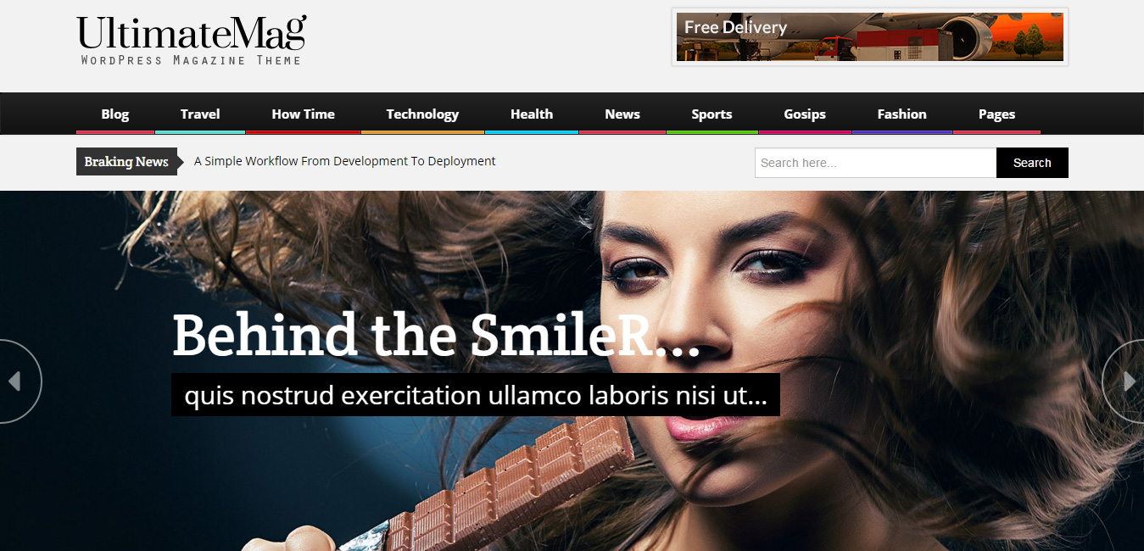
Task: Open the UltimateMag logo homepage
Action: [192, 40]
